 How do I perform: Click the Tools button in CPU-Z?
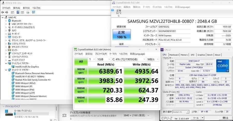point(196,118)
